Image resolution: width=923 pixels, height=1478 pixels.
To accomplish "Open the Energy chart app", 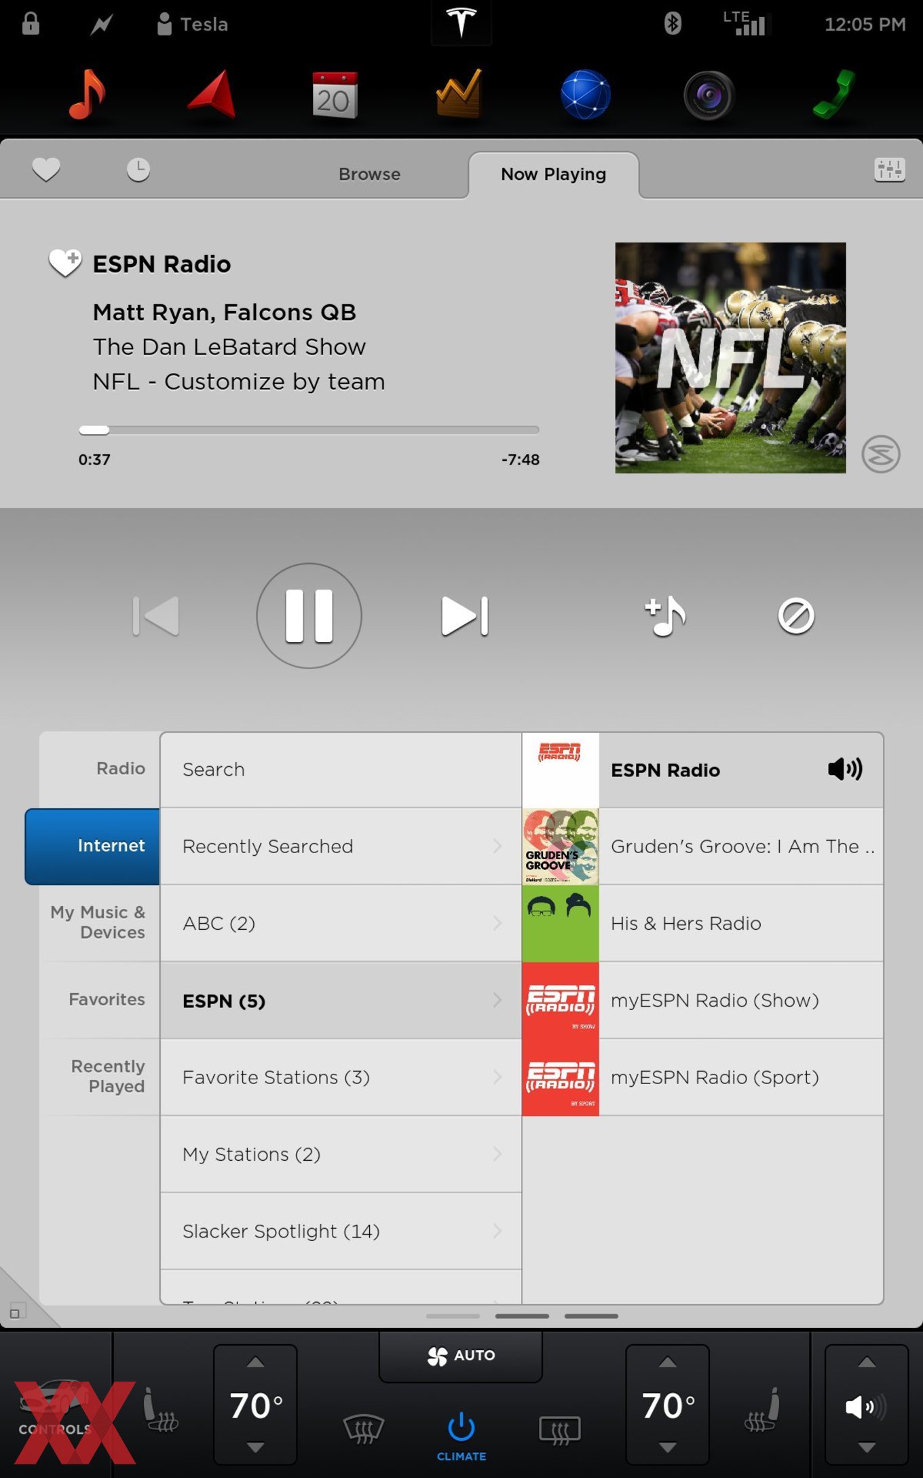I will click(460, 94).
